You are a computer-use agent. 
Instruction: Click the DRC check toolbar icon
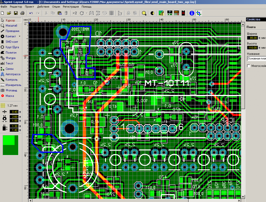point(176,13)
